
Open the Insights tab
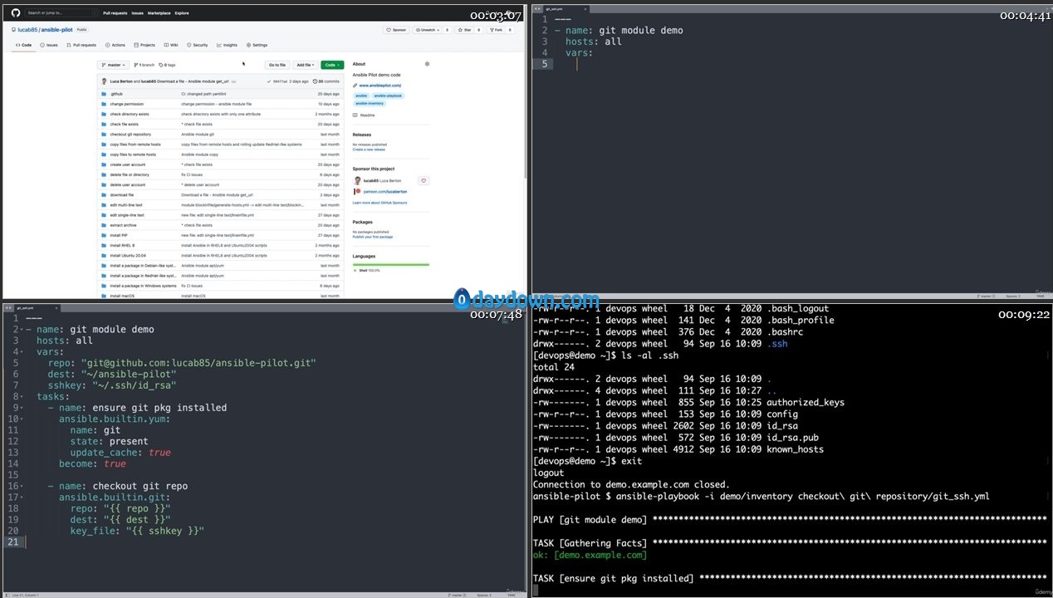point(227,45)
